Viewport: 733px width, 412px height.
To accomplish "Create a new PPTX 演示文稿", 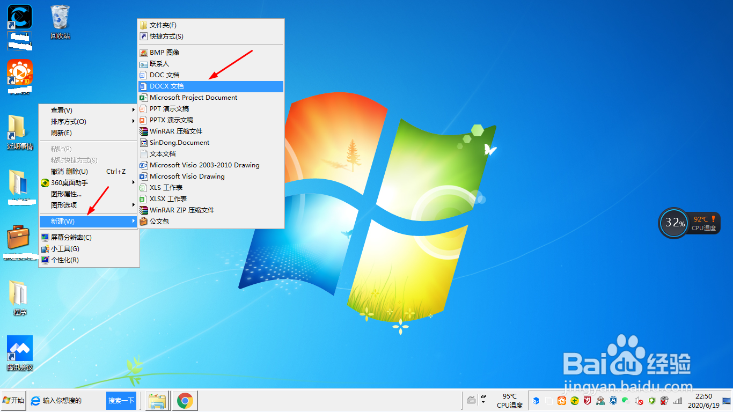I will [210, 120].
